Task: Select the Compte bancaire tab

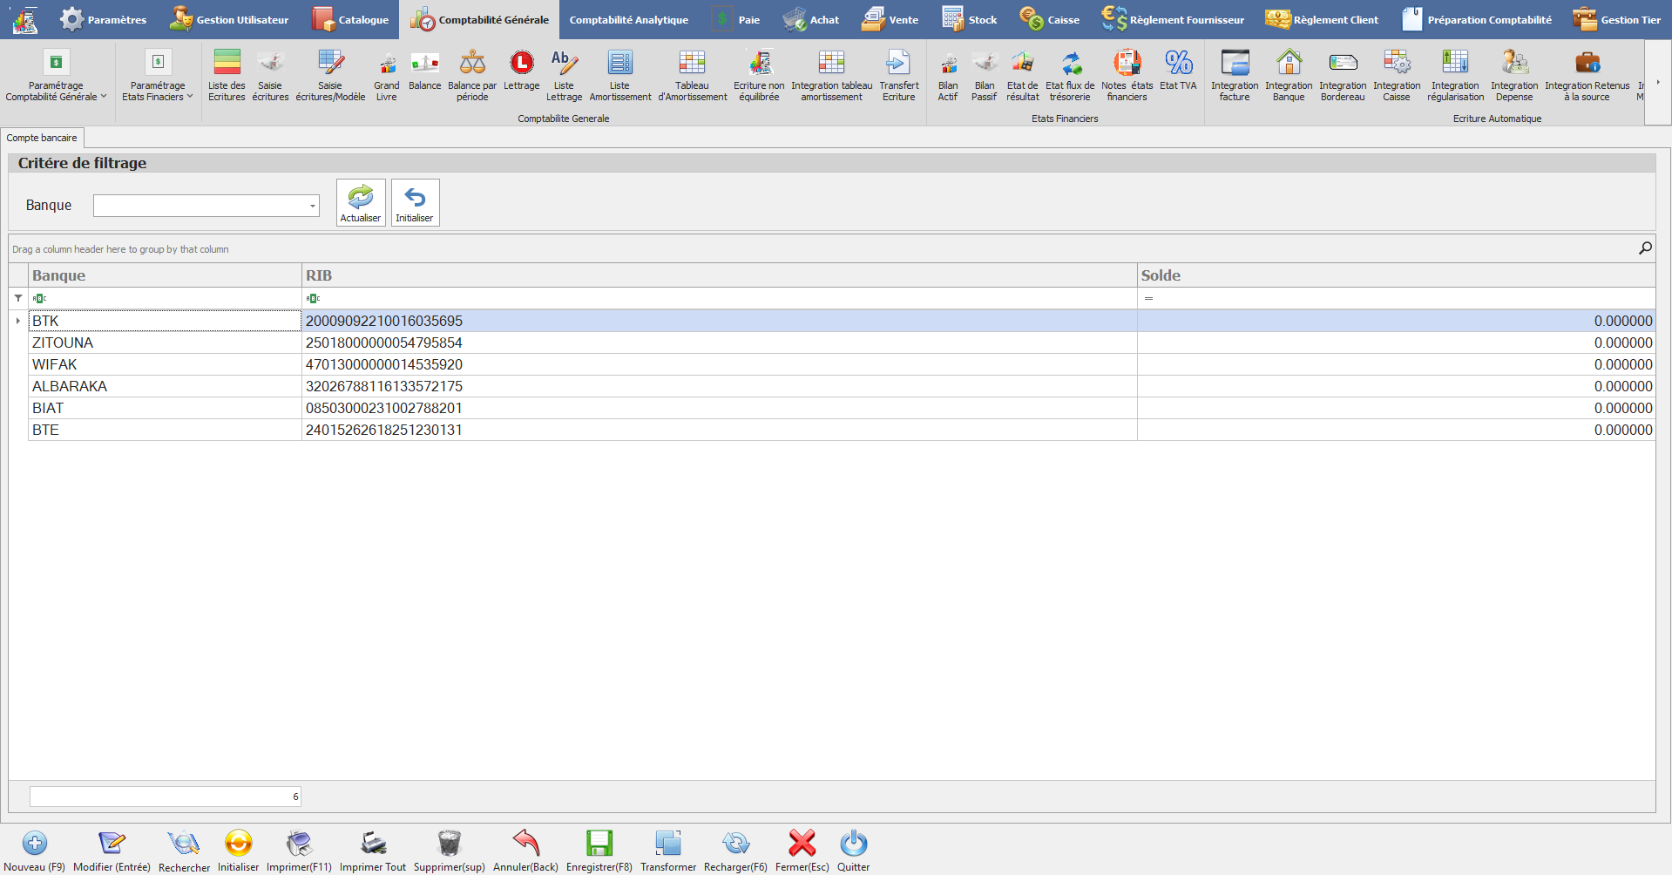Action: [x=42, y=138]
